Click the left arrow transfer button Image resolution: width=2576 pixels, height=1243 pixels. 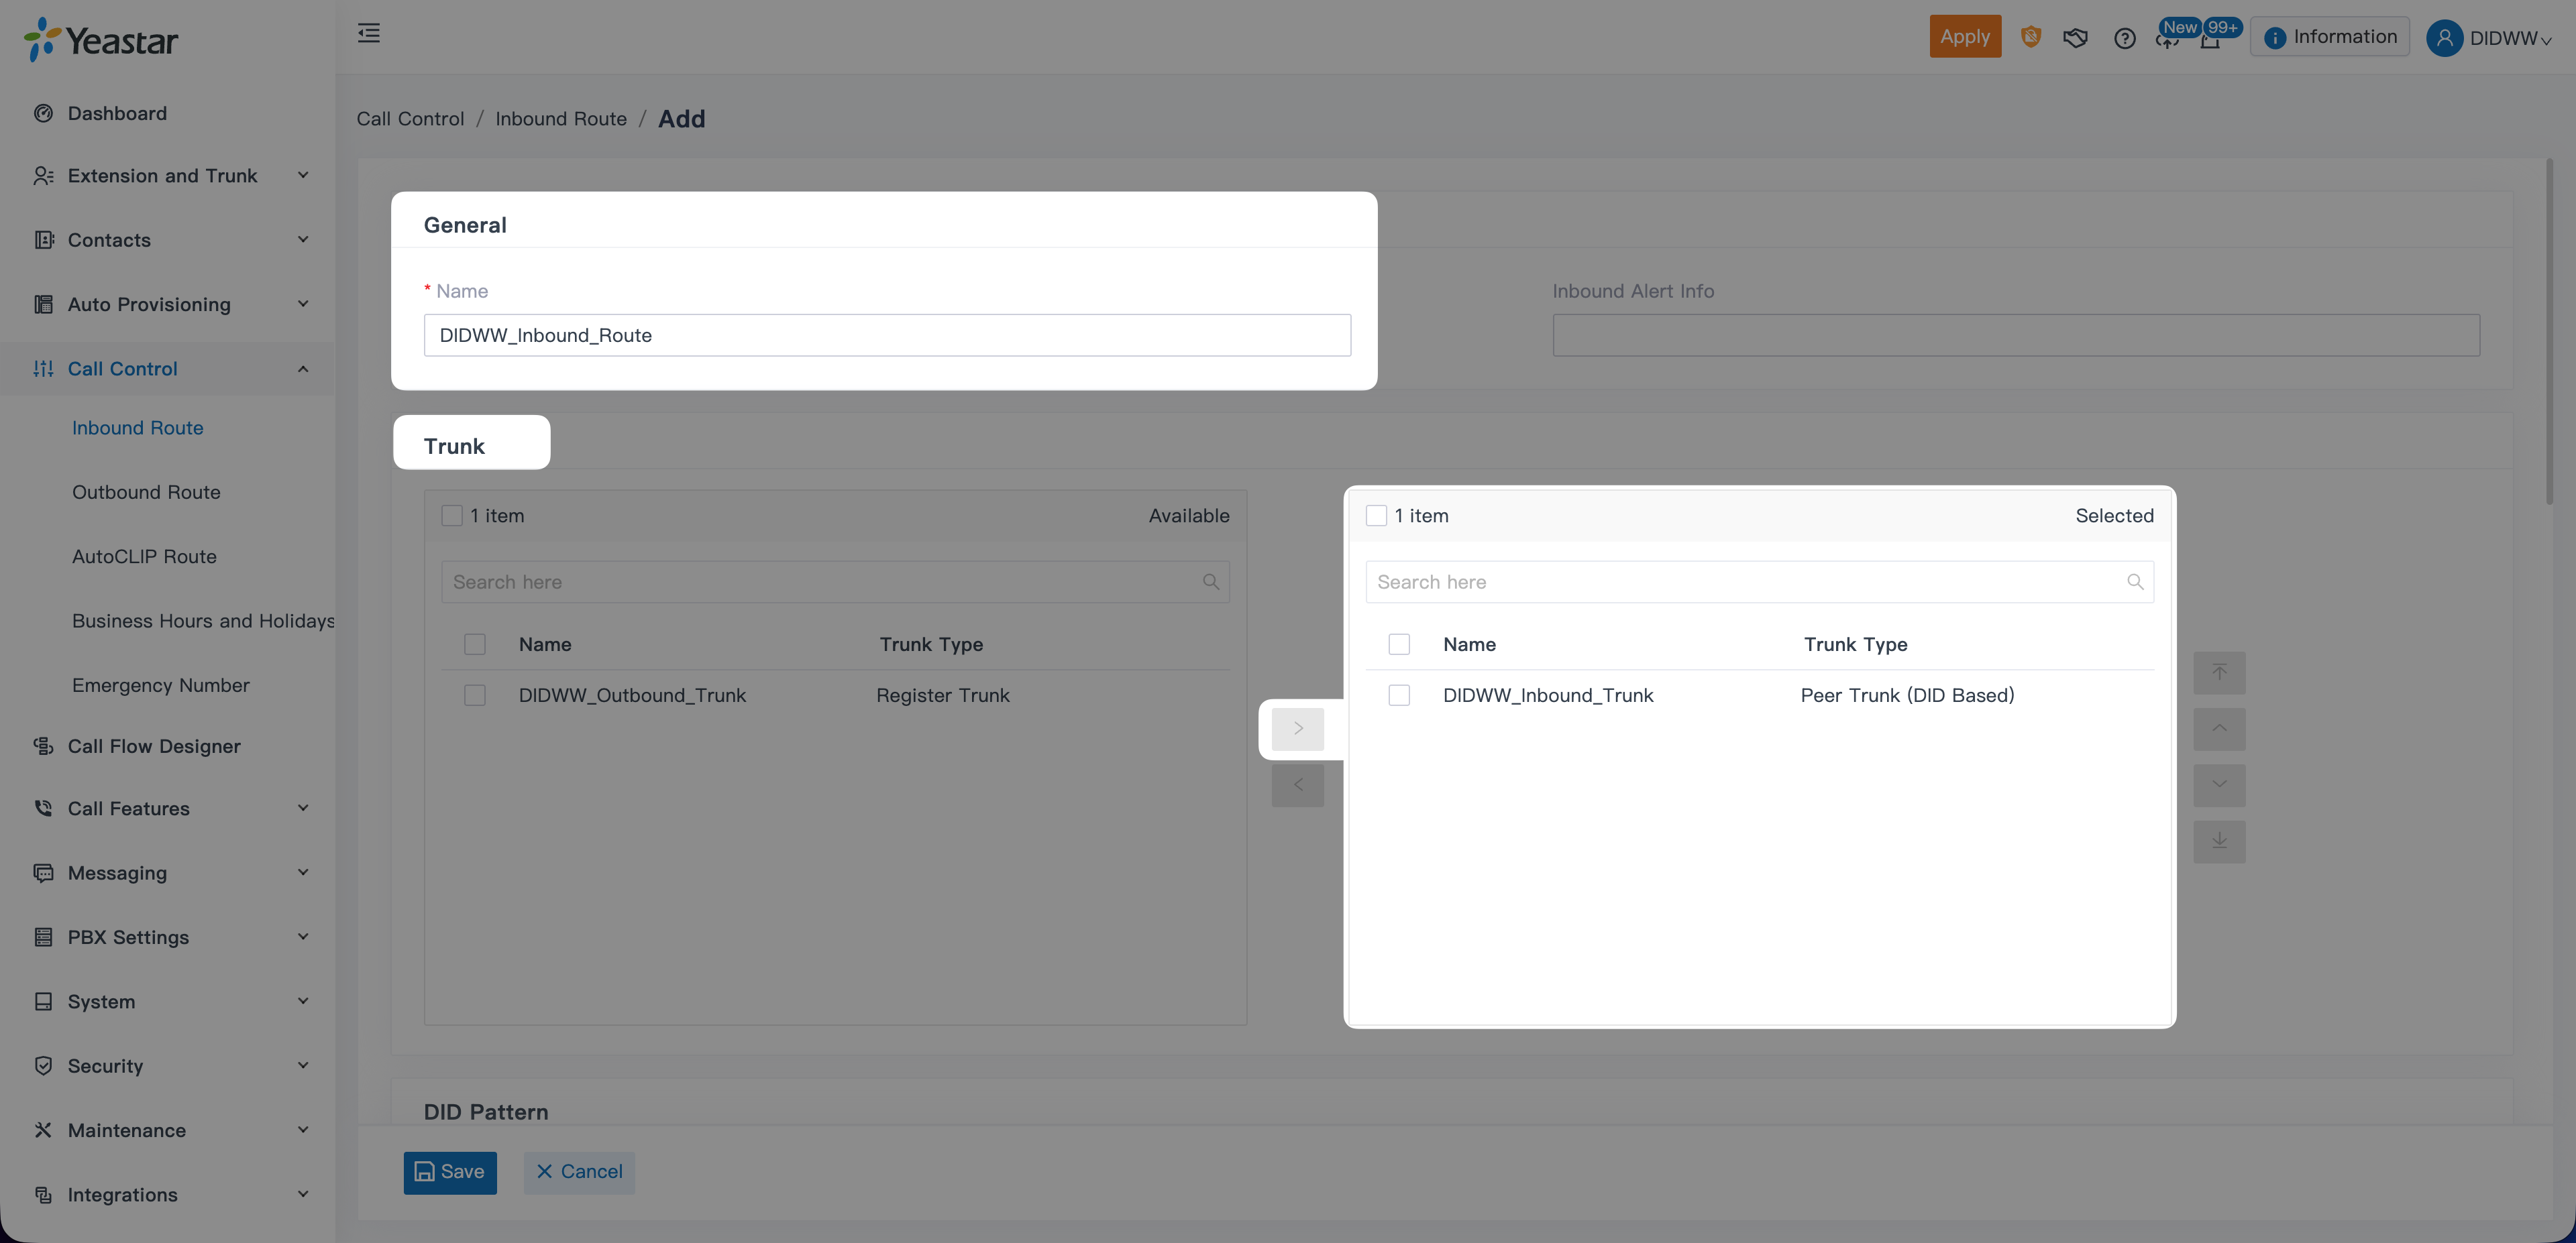coord(1297,785)
